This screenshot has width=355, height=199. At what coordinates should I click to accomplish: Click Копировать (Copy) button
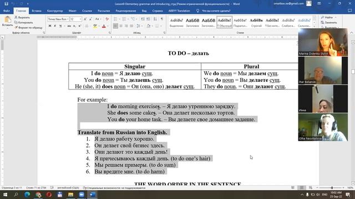(23, 22)
